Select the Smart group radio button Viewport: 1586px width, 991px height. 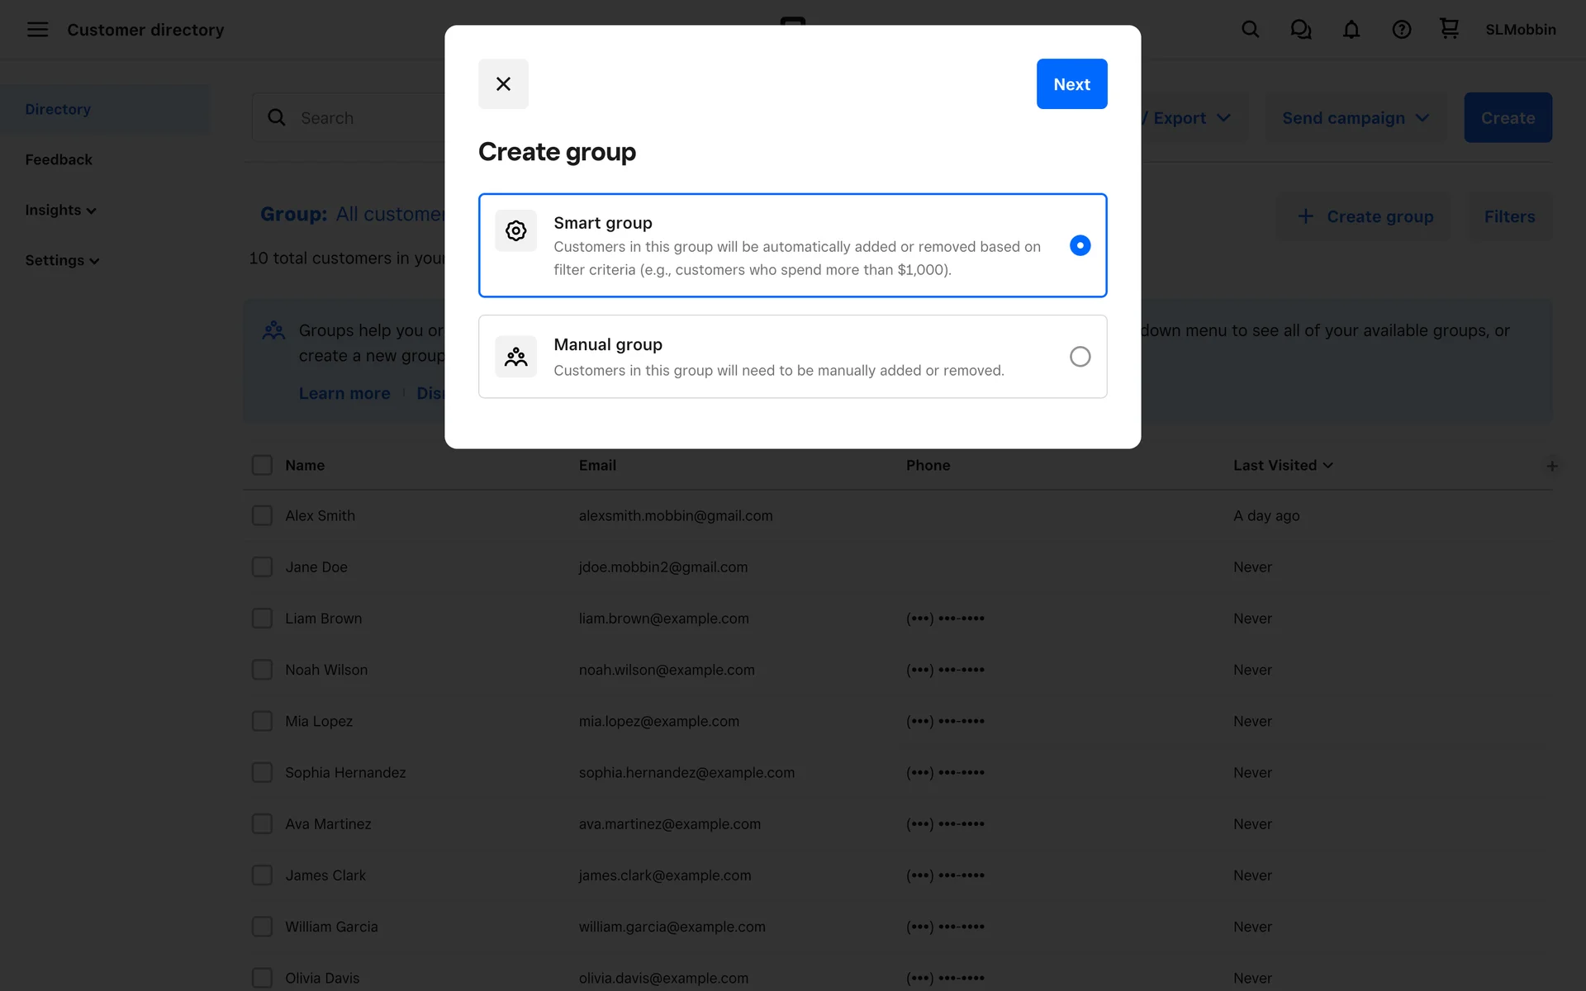pyautogui.click(x=1080, y=245)
